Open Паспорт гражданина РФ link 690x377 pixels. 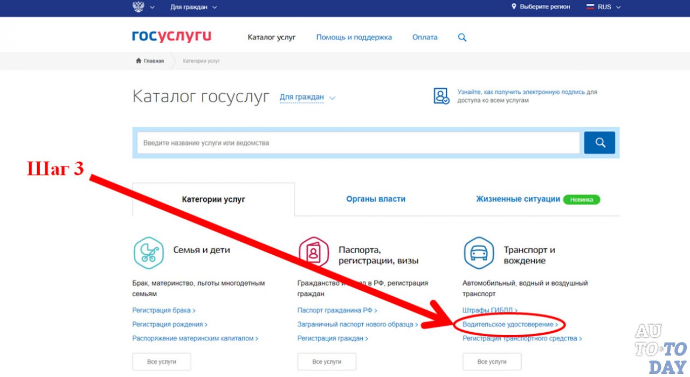pos(337,310)
